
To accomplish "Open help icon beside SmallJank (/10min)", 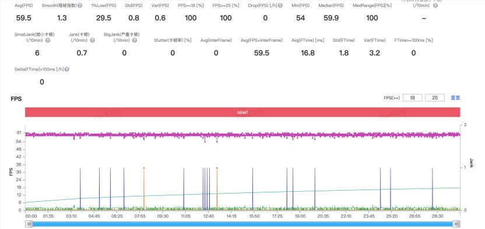I will click(48, 40).
